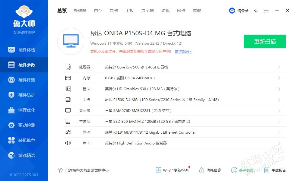This screenshot has height=181, width=295.
Task: Expand the 显示器 row chevron
Action: pos(279,111)
